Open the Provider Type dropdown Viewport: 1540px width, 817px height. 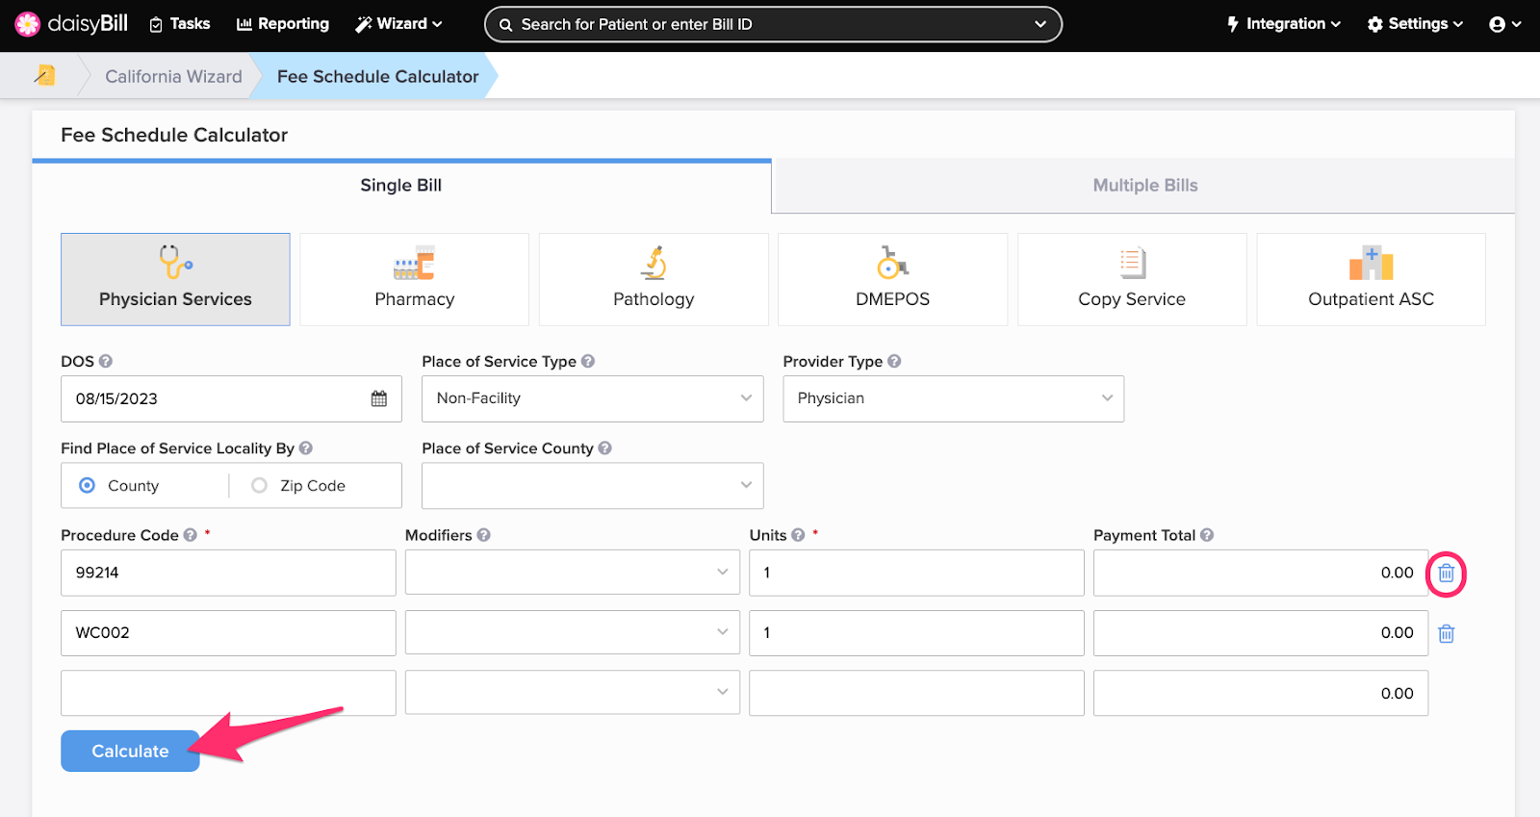tap(953, 398)
